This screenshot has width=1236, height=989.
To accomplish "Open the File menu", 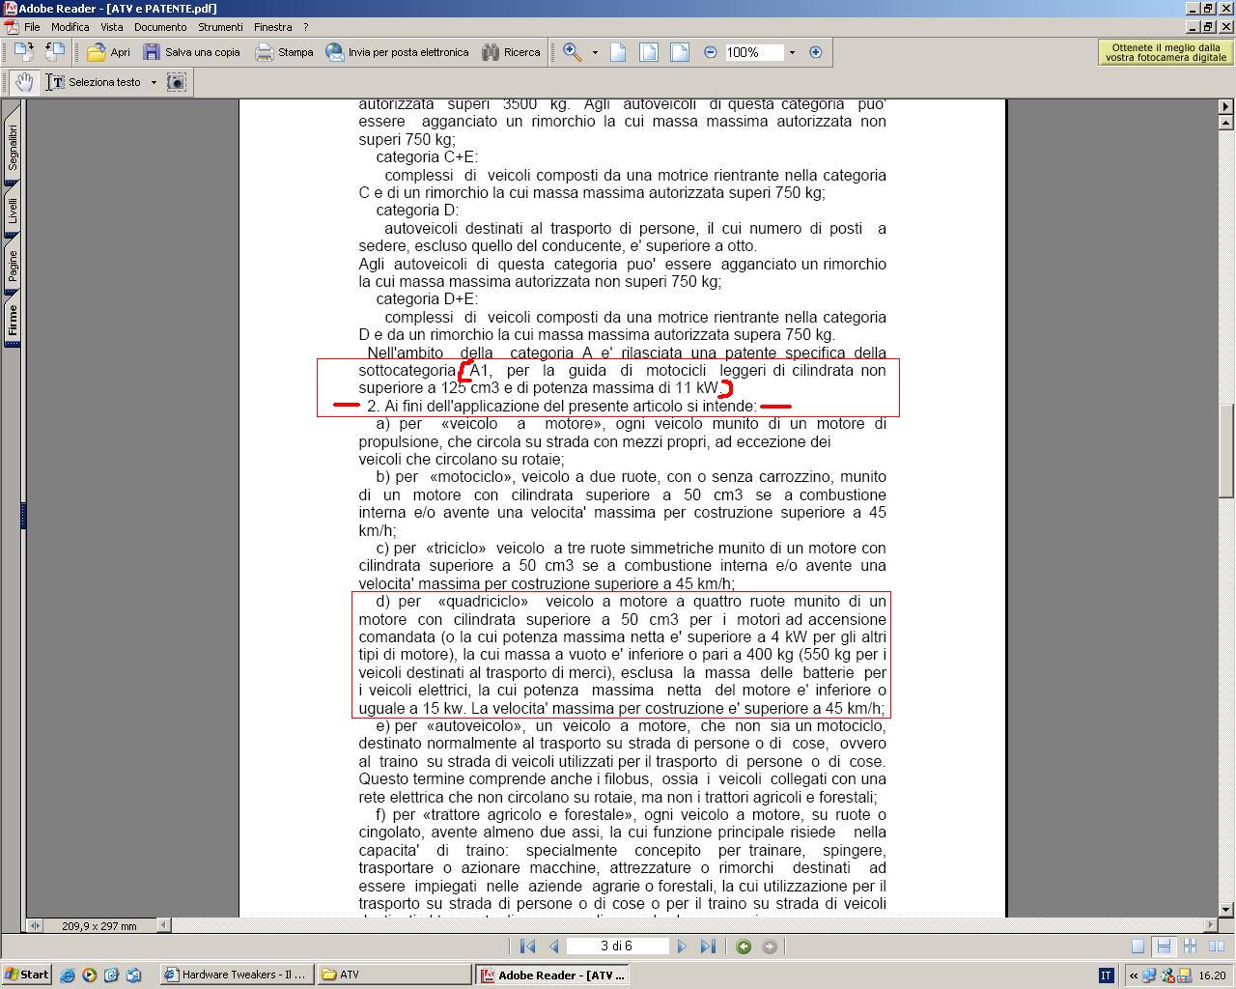I will point(32,27).
